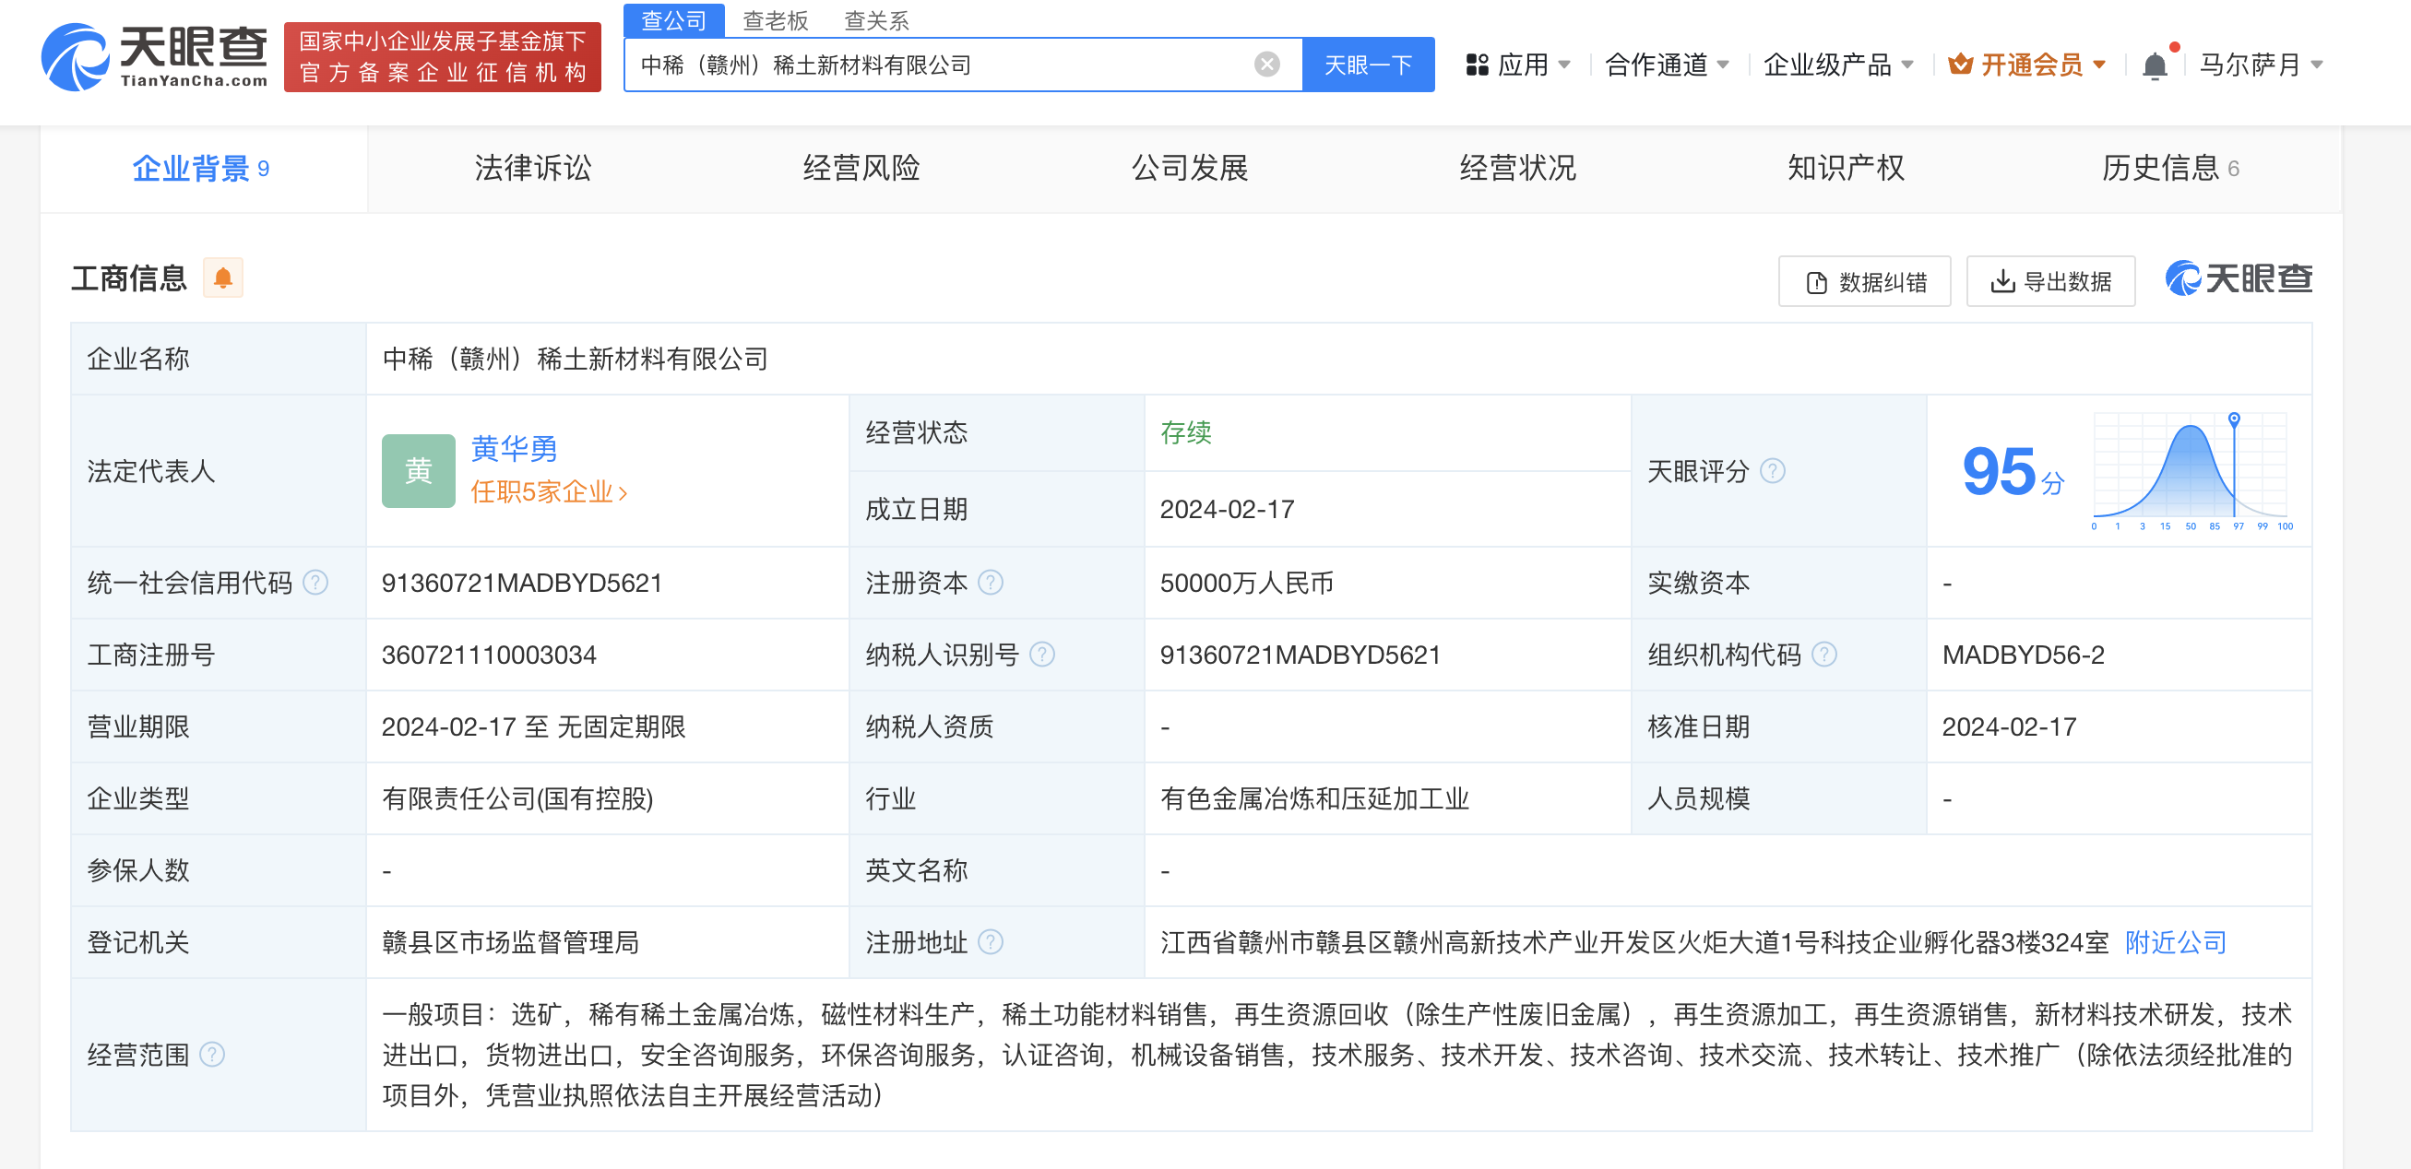Click help icon next to 注册地址
The width and height of the screenshot is (2411, 1169).
pyautogui.click(x=991, y=942)
